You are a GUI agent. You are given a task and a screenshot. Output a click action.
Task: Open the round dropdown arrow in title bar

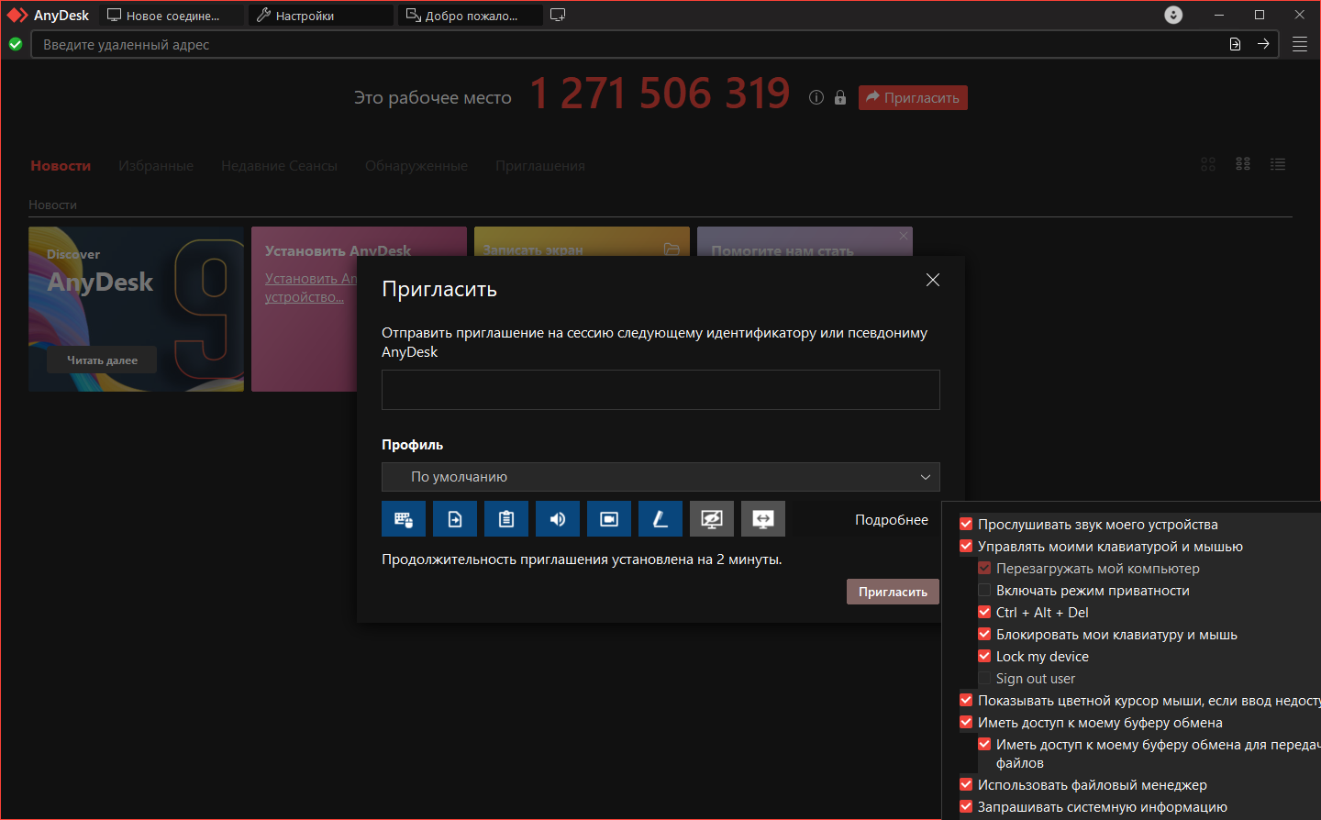click(x=1173, y=15)
